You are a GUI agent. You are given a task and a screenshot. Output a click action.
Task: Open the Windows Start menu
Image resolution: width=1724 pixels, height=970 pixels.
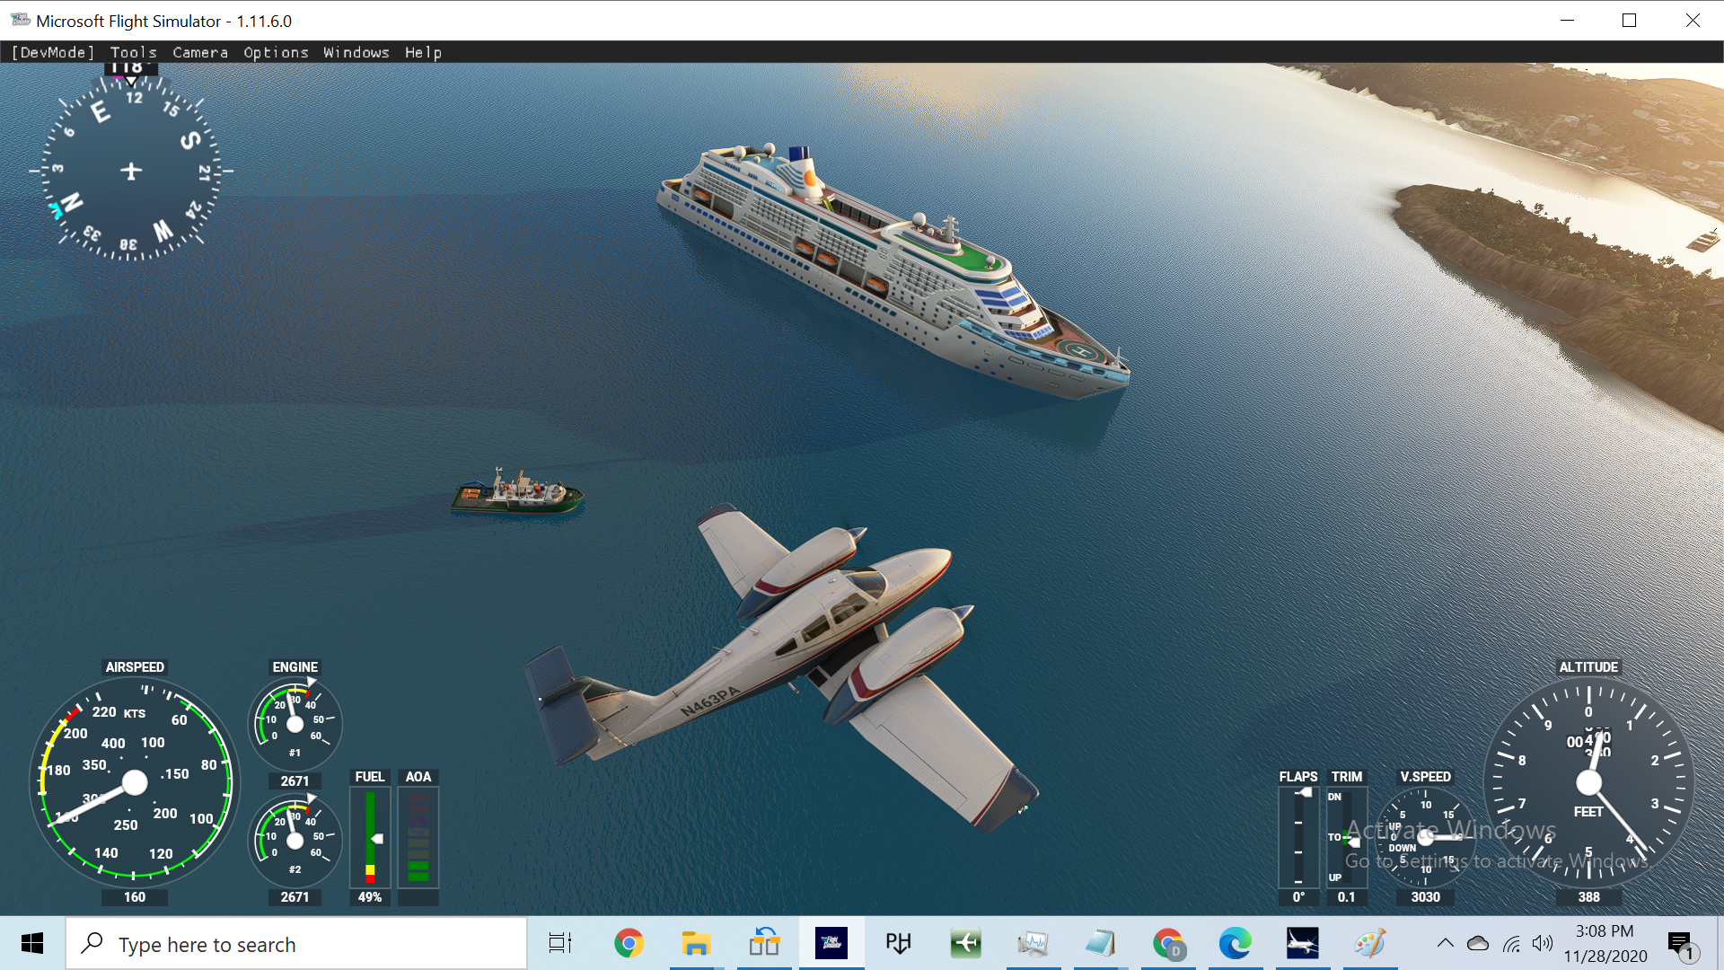pos(32,944)
